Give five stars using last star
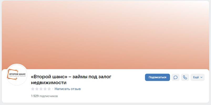 pyautogui.click(x=49, y=89)
